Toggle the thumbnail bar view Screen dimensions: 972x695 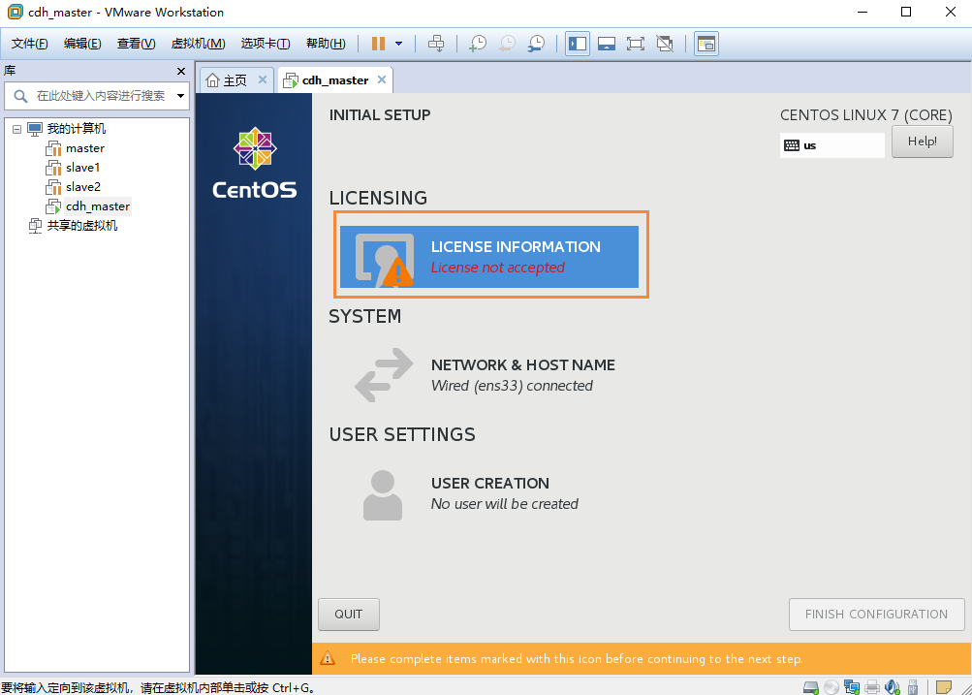click(x=607, y=44)
